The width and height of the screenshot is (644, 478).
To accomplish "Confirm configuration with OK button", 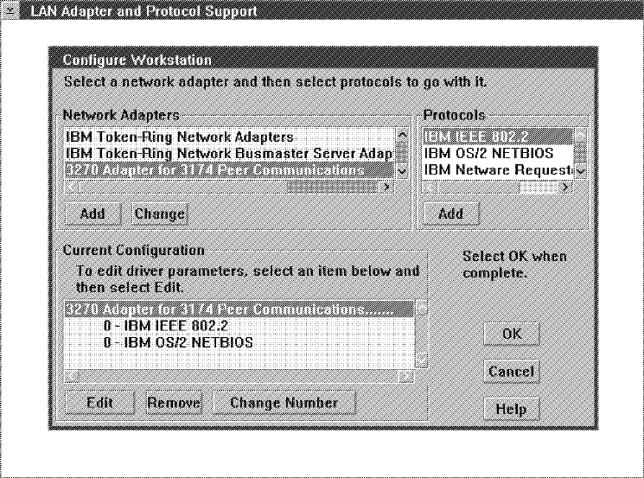I will pos(512,334).
